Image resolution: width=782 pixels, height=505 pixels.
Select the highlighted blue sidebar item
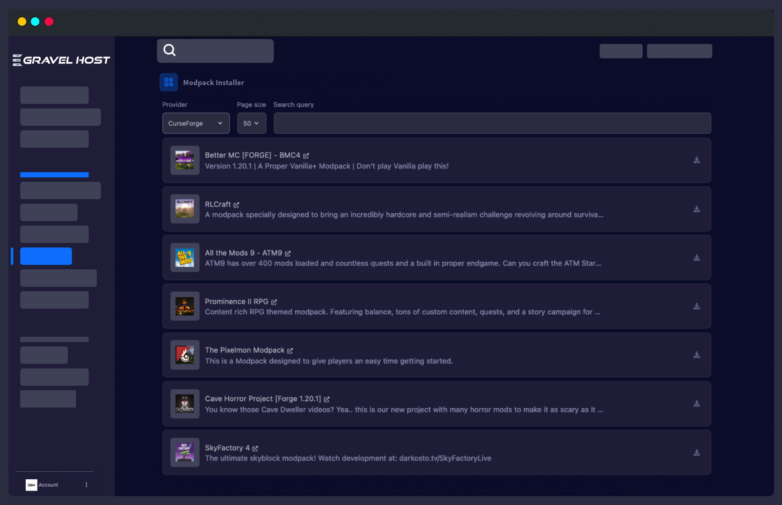(x=46, y=256)
